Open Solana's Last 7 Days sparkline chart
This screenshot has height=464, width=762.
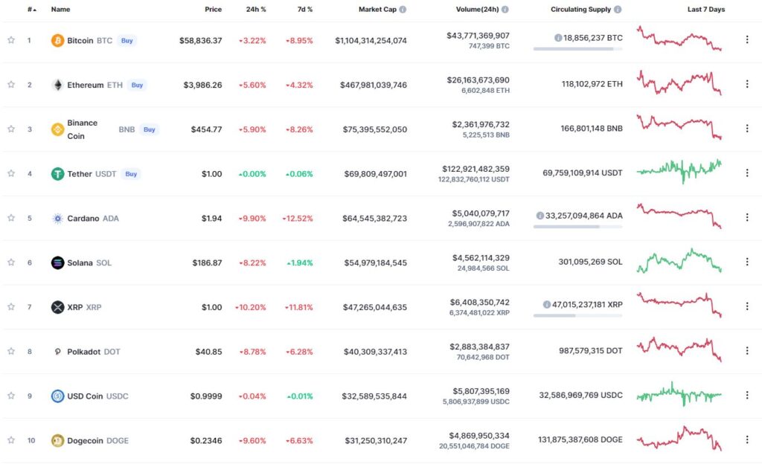click(679, 262)
